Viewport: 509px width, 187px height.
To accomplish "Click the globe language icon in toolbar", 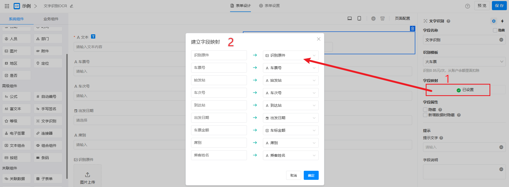I will 373,18.
